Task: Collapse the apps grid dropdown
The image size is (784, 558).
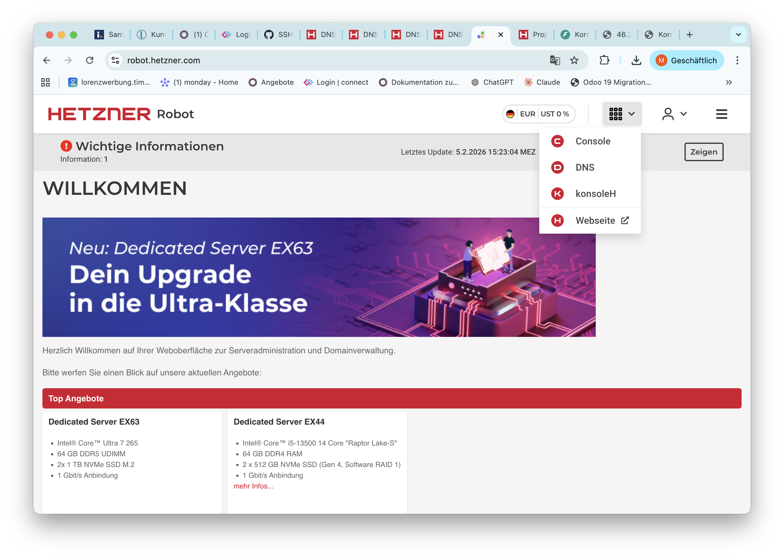Action: 622,114
